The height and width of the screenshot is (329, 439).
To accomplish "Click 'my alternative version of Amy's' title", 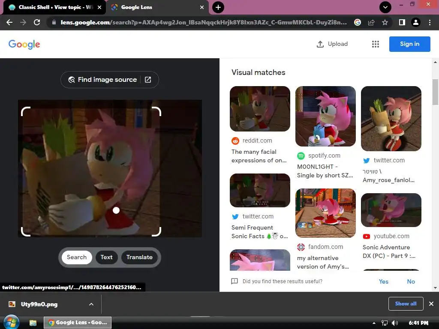I will click(x=323, y=262).
